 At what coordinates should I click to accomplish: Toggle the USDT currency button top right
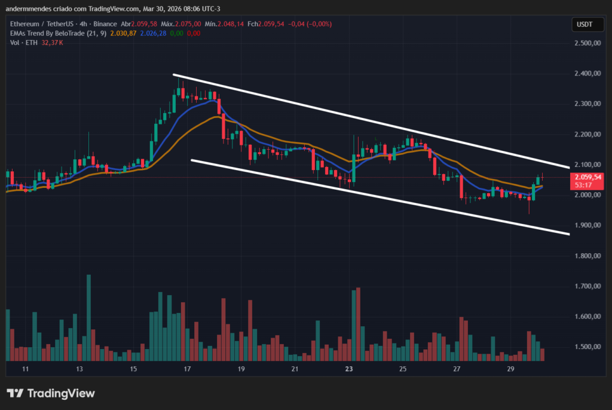point(587,25)
